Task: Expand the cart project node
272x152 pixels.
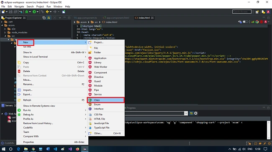Action: 2,22
